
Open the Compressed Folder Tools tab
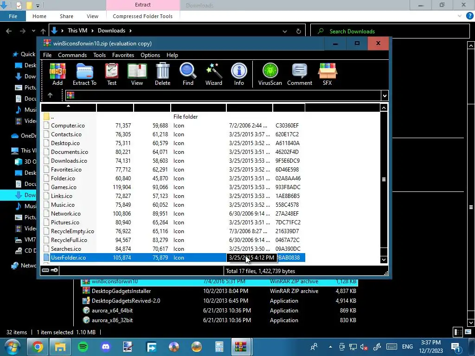coord(143,16)
